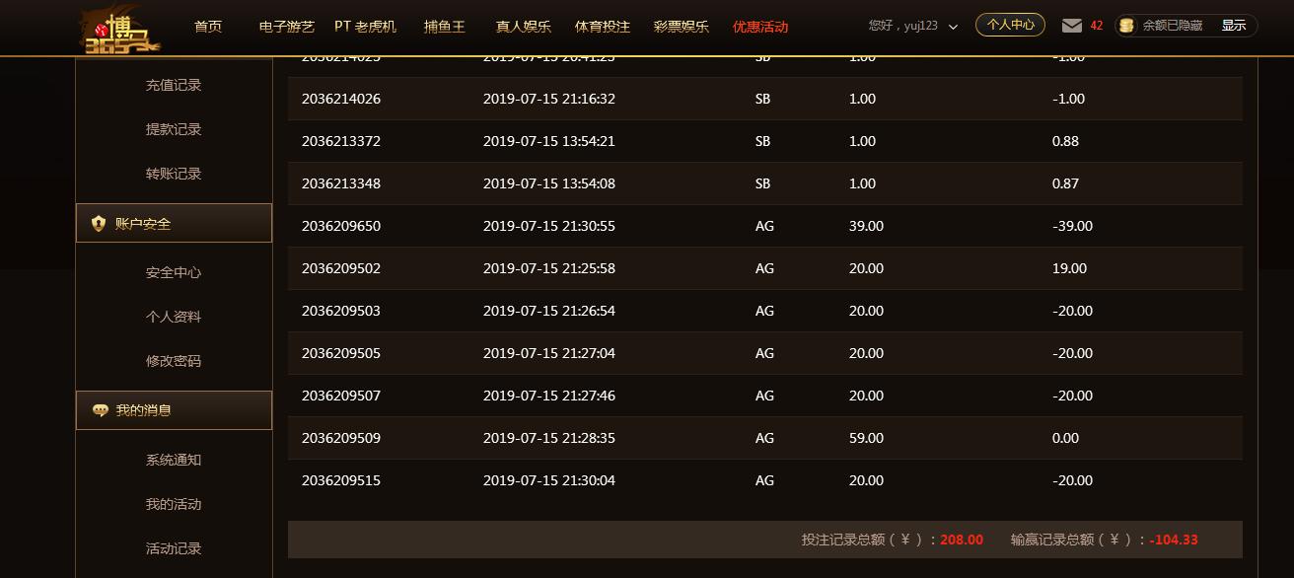This screenshot has height=578, width=1294.
Task: Select the 账户安全 sidebar section
Action: point(174,223)
